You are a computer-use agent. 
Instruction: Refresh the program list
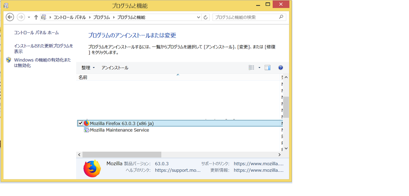205,17
